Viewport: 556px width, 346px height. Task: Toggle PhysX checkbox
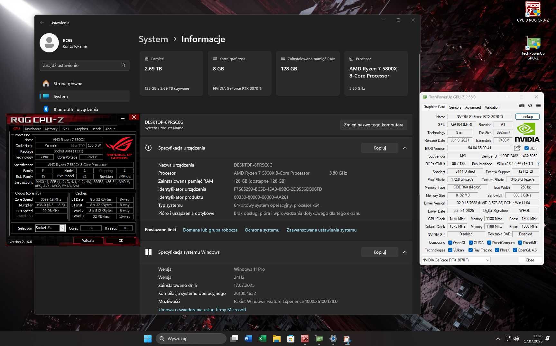[497, 250]
